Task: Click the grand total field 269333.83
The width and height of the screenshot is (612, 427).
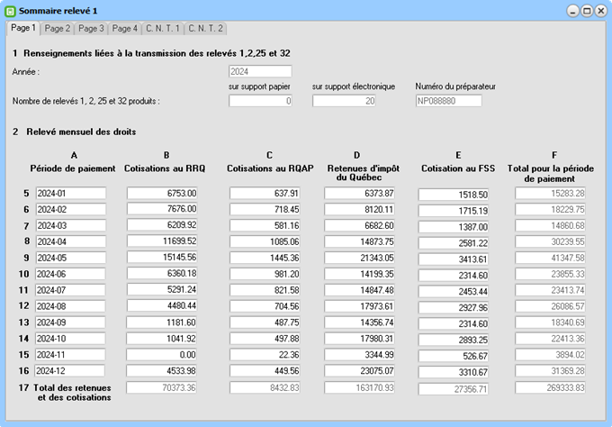Action: coord(550,387)
